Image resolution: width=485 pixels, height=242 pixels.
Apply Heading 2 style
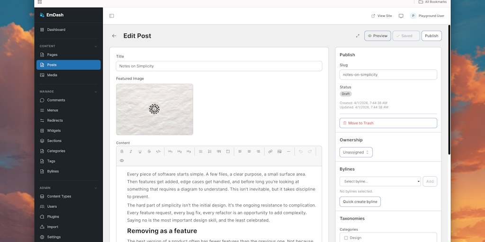tap(180, 152)
